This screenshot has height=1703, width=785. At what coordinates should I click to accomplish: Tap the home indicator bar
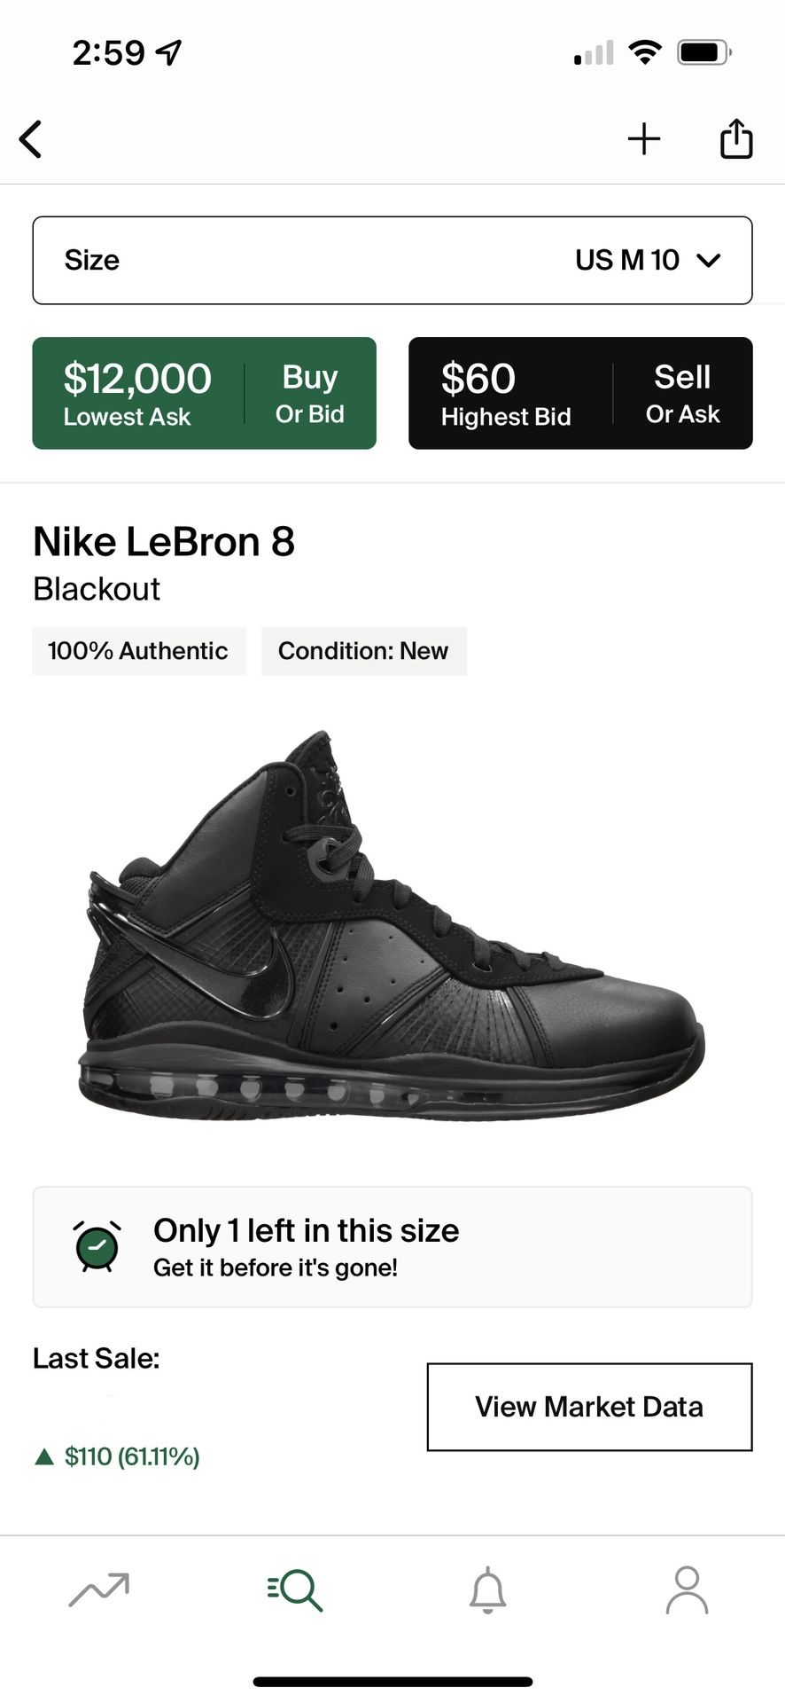point(392,1681)
